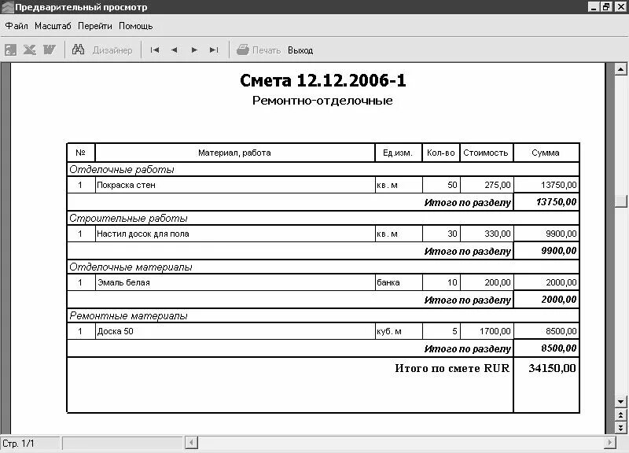Click the Стоимость column header
This screenshot has width=629, height=453.
coord(486,153)
